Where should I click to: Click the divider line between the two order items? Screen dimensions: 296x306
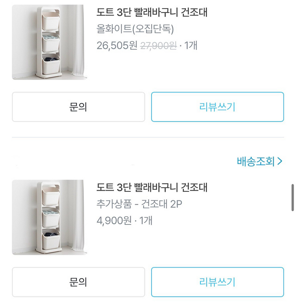pyautogui.click(x=148, y=137)
